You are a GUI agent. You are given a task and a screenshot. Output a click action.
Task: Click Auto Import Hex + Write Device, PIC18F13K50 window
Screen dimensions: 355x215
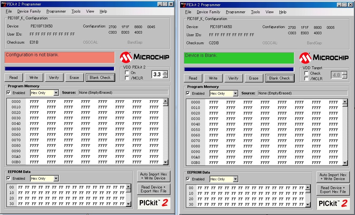154,176
